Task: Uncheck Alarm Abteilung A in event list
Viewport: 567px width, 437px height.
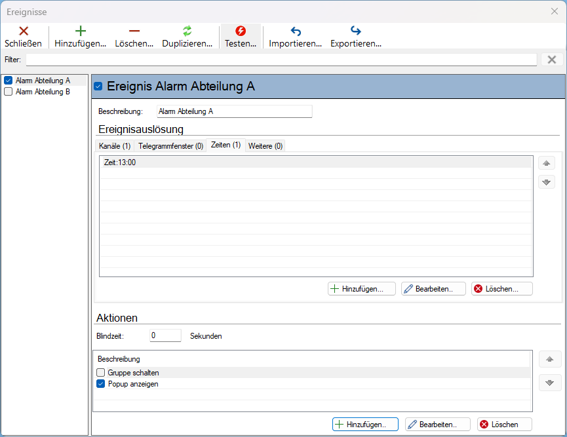Action: (9, 81)
